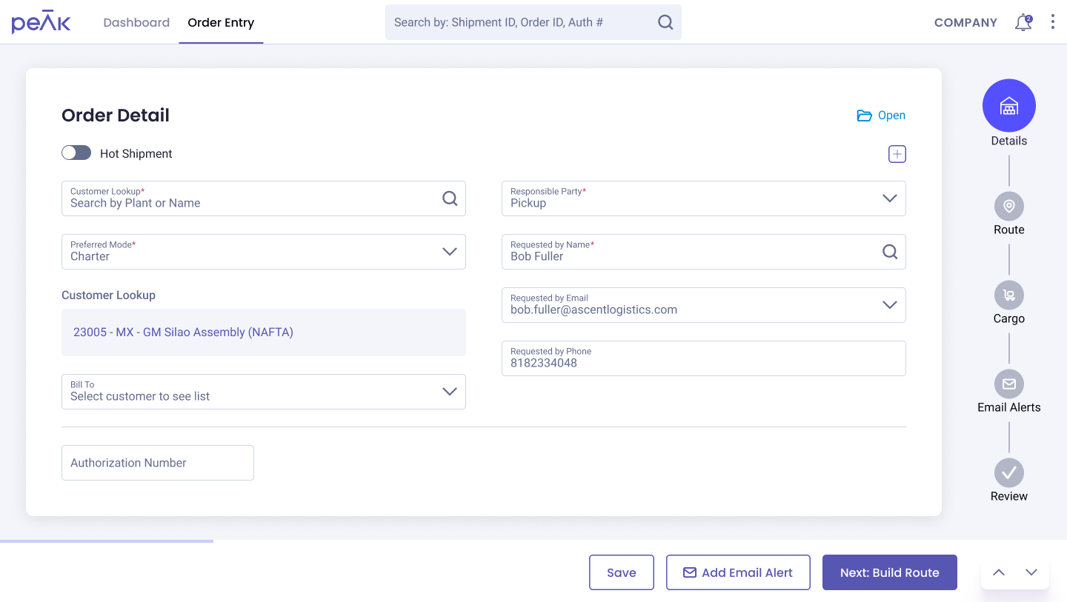
Task: Click the magnifier in the top search bar
Action: [x=665, y=22]
